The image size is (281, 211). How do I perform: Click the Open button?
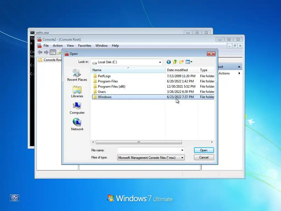click(x=204, y=150)
